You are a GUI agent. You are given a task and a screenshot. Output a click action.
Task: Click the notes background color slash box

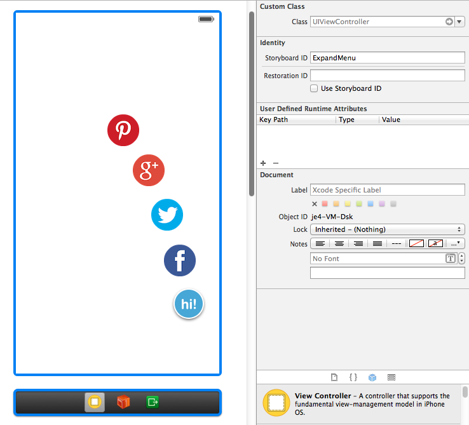(x=416, y=243)
